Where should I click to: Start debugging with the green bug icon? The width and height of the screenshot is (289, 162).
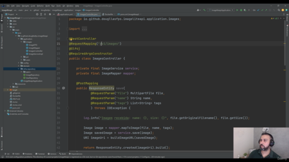(241, 10)
